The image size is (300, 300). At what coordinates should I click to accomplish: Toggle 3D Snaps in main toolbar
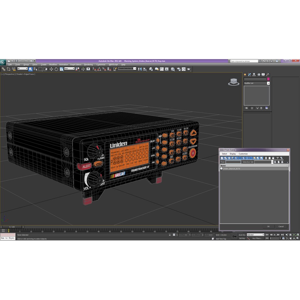click(94, 69)
